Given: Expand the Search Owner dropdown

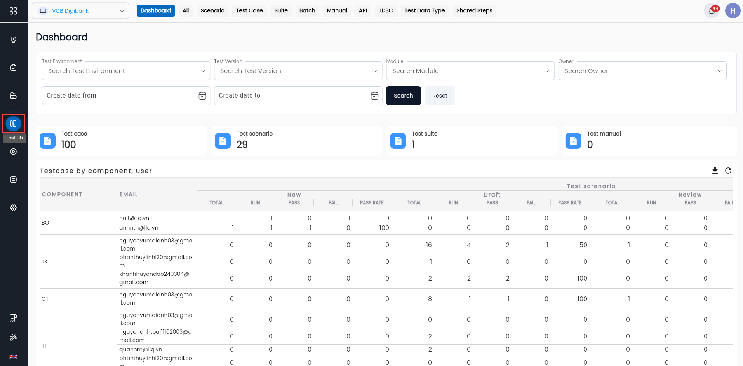Looking at the screenshot, I should point(642,71).
